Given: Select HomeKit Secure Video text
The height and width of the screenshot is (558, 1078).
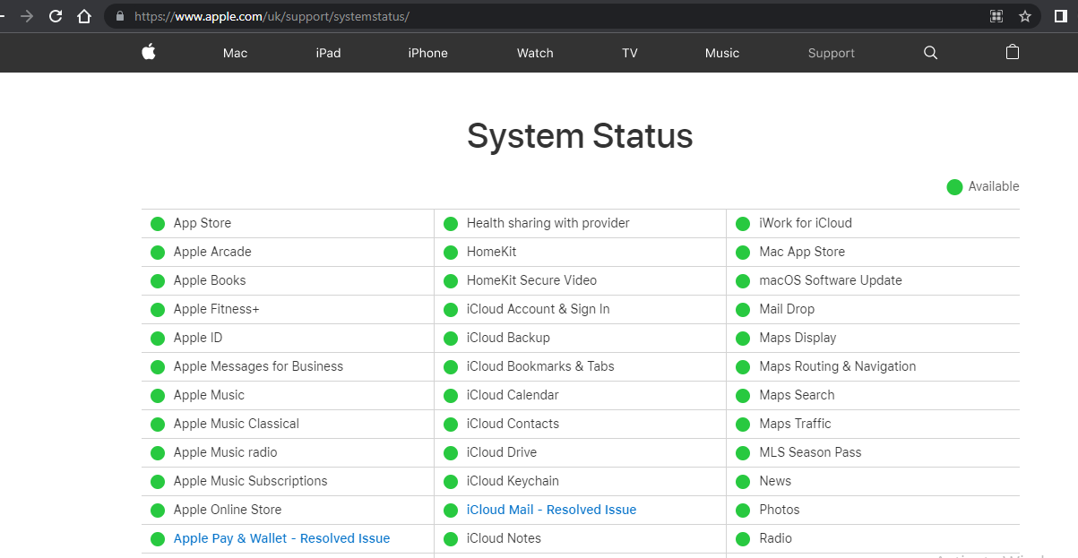Looking at the screenshot, I should coord(531,280).
